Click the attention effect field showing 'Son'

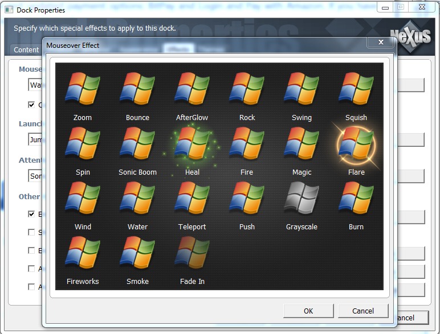tap(35, 176)
